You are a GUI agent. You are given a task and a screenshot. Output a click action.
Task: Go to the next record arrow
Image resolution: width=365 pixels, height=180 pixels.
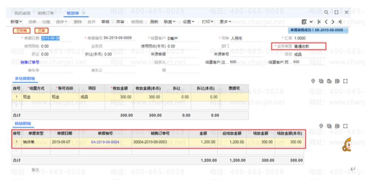pos(333,22)
